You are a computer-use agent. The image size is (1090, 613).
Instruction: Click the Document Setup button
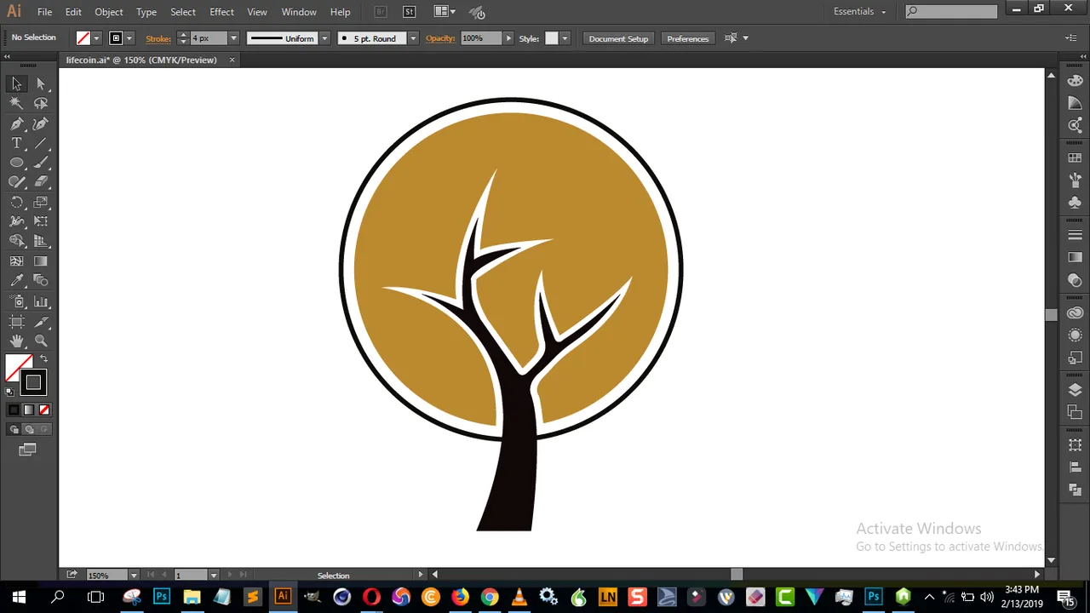coord(618,38)
